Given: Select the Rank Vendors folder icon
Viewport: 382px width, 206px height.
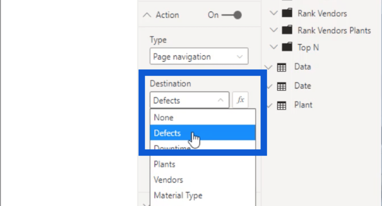Looking at the screenshot, I should pos(287,13).
